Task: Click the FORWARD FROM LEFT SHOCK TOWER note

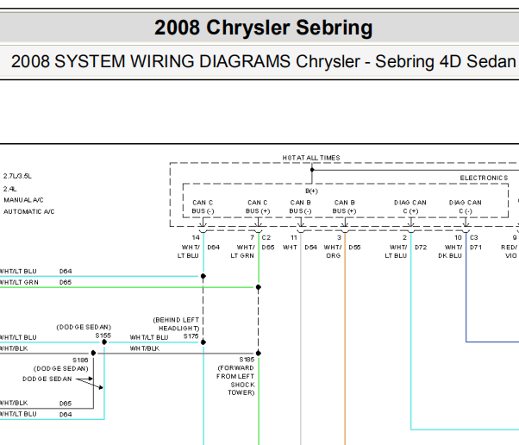Action: coord(235,380)
